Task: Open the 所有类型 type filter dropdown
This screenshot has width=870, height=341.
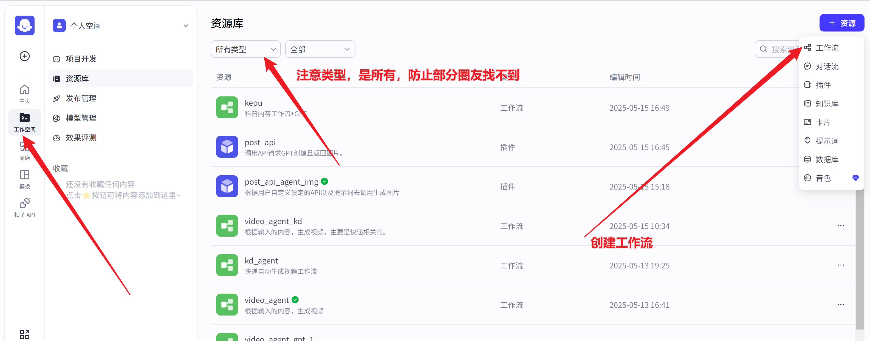Action: point(245,49)
